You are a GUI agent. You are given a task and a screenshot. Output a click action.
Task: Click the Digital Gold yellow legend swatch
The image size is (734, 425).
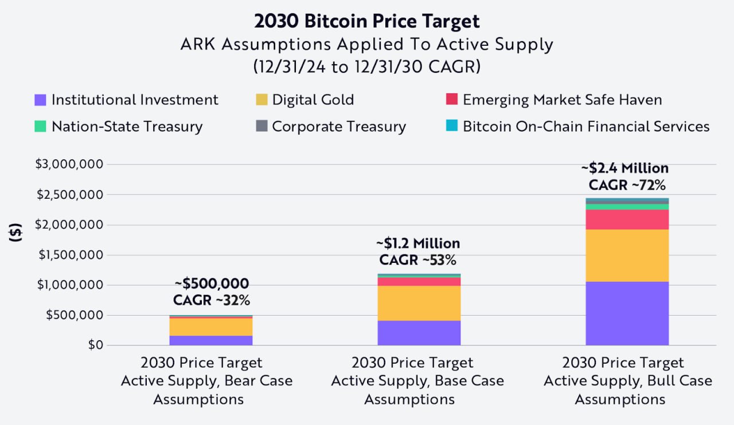pyautogui.click(x=261, y=100)
